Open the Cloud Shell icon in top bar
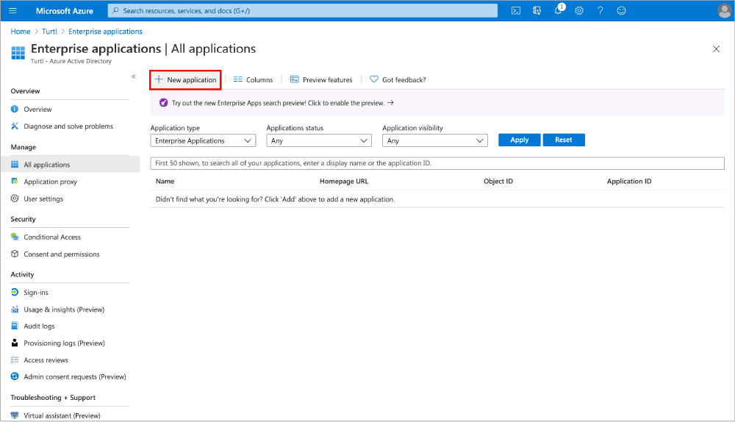735x422 pixels. pyautogui.click(x=516, y=10)
